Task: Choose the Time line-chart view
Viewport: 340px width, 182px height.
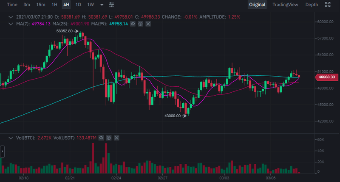Action: (12, 5)
